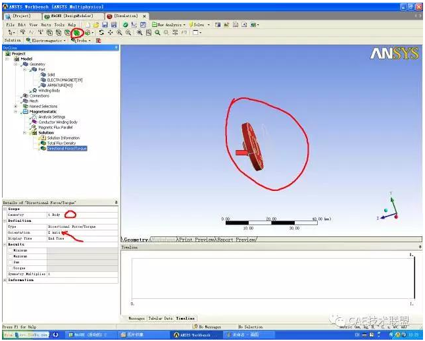Open the Electromagnetic results dropdown

click(x=46, y=41)
